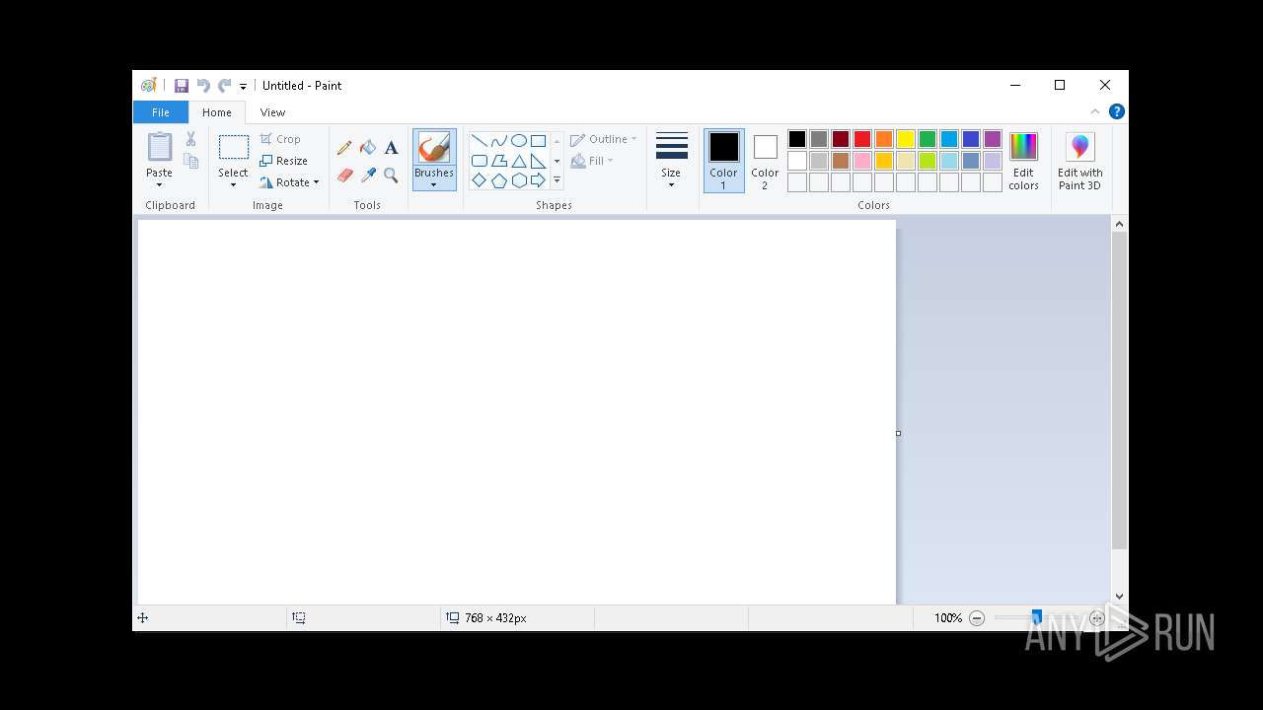Pick the purple color swatch
The width and height of the screenshot is (1263, 710).
(x=993, y=139)
